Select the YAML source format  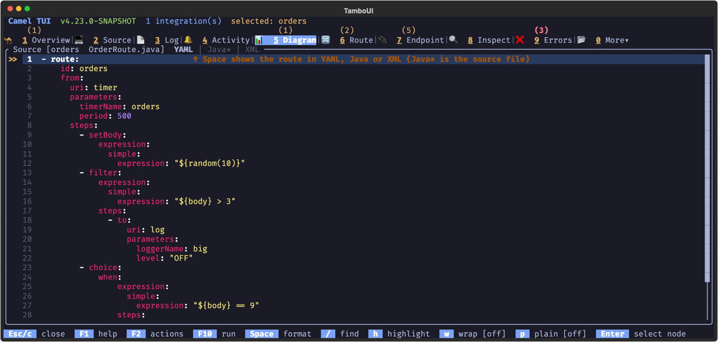pos(183,49)
